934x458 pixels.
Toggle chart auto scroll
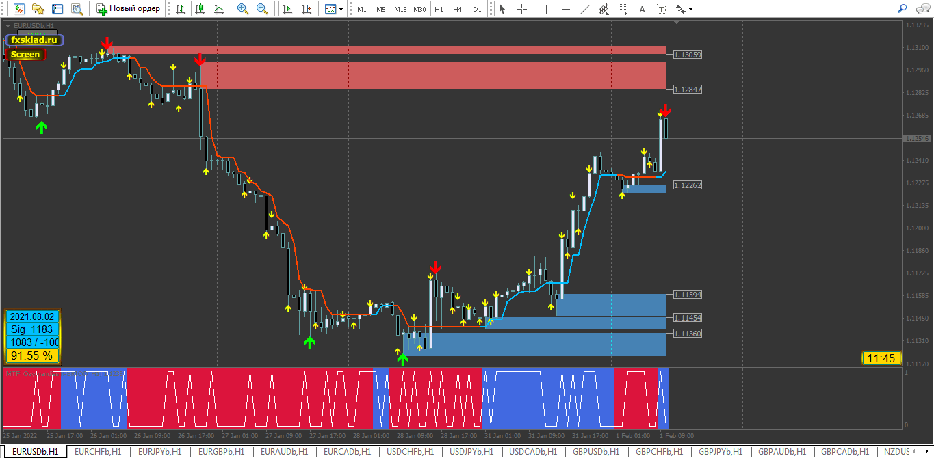(287, 9)
